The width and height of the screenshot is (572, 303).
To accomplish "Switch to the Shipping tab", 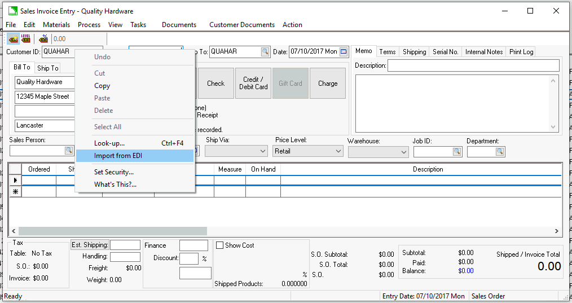I will click(x=414, y=52).
